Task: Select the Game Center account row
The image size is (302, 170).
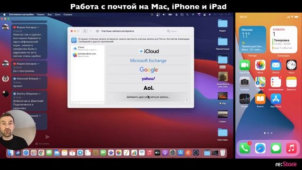Action: pyautogui.click(x=88, y=55)
